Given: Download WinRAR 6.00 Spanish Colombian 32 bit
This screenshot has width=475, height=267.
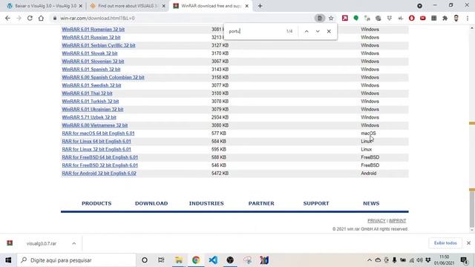Looking at the screenshot, I should pyautogui.click(x=103, y=77).
